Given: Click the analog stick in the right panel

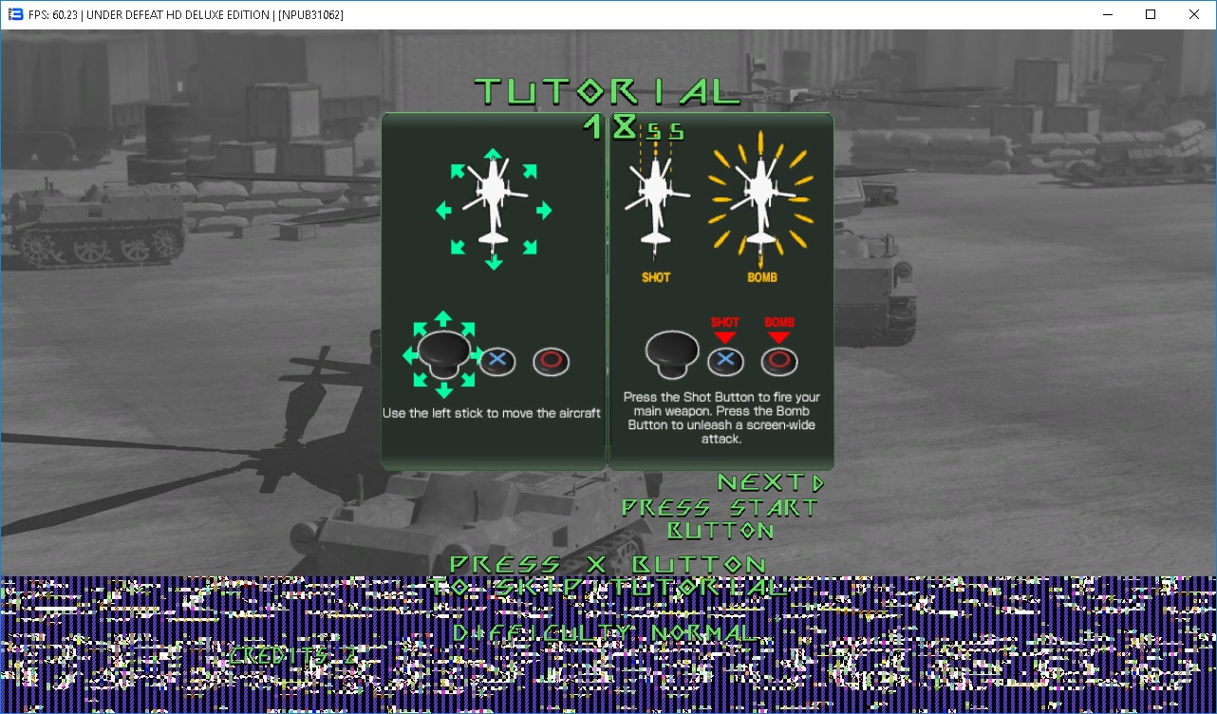Looking at the screenshot, I should tap(672, 352).
